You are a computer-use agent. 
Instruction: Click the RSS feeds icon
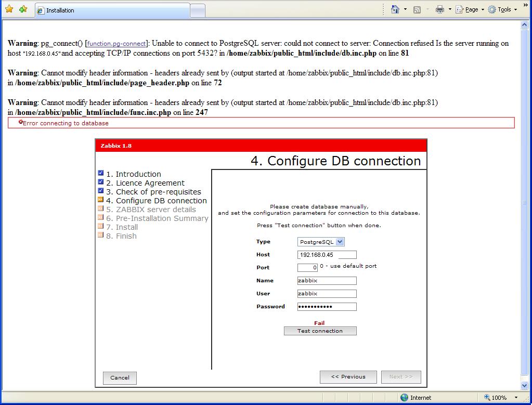(x=417, y=10)
